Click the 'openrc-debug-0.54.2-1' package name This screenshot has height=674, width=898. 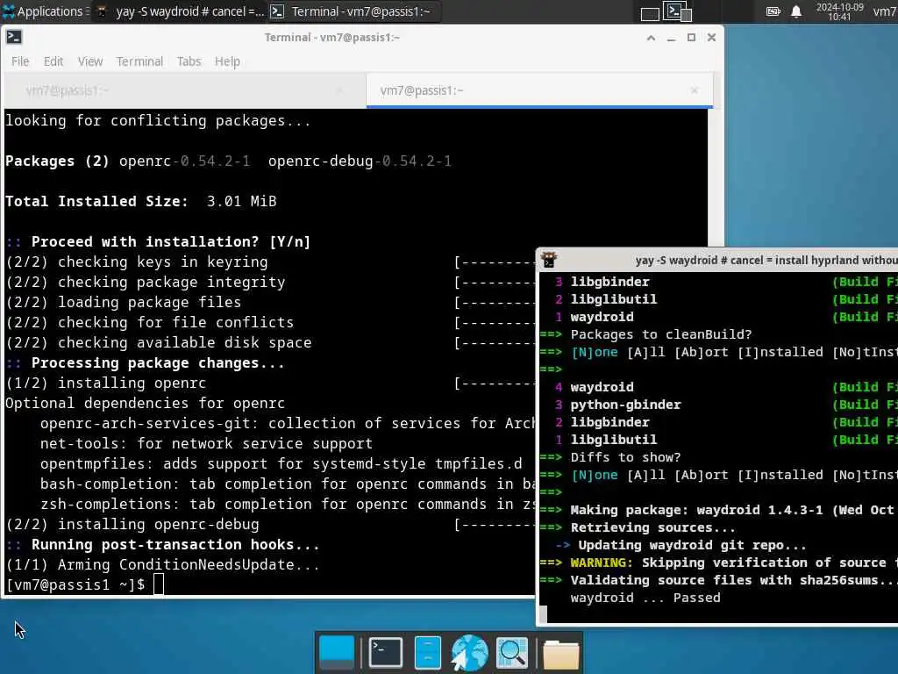click(360, 161)
